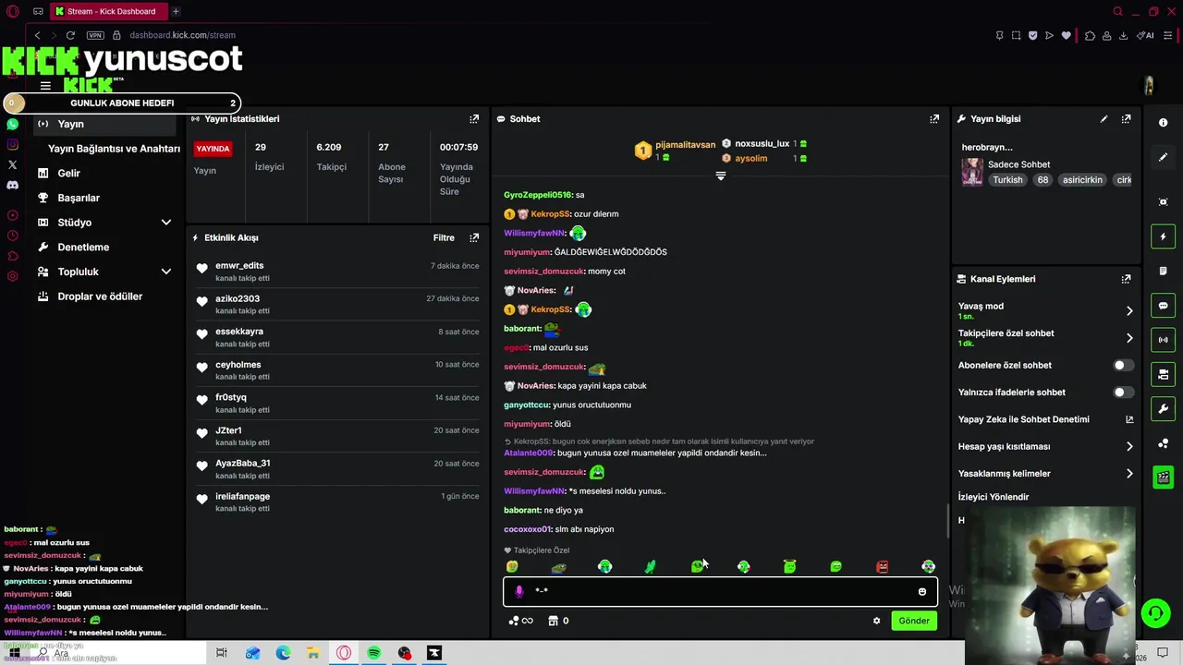Click the İzleyici Yönlendir action

click(x=994, y=497)
